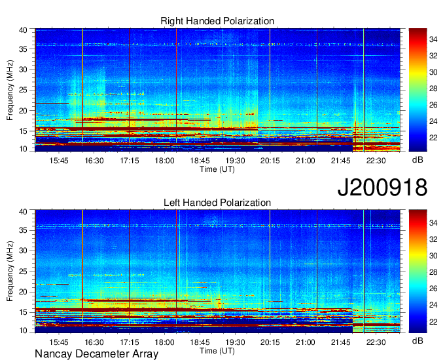The image size is (445, 362).
Task: Click the "Right Handed Polarization" plot title
Action: 217,21
